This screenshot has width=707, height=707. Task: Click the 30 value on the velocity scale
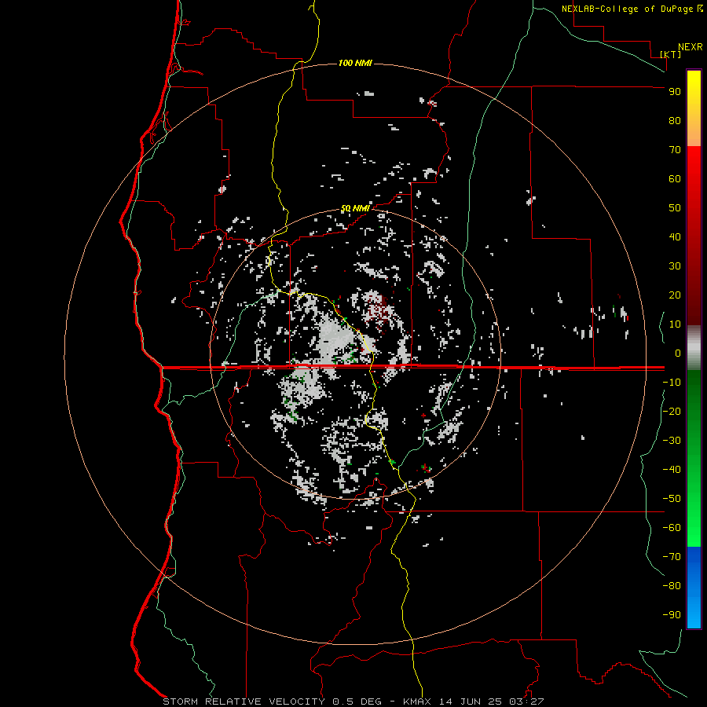675,266
